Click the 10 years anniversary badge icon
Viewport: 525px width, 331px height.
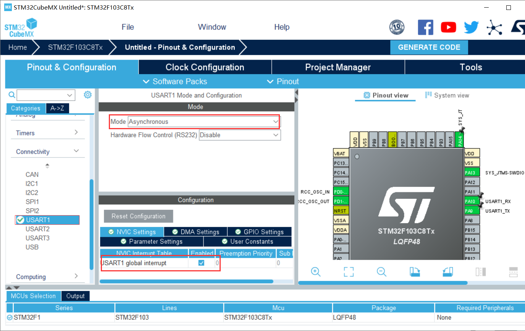point(397,27)
